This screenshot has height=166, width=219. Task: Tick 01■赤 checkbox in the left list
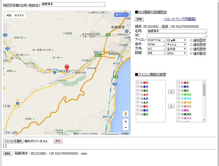point(138,82)
